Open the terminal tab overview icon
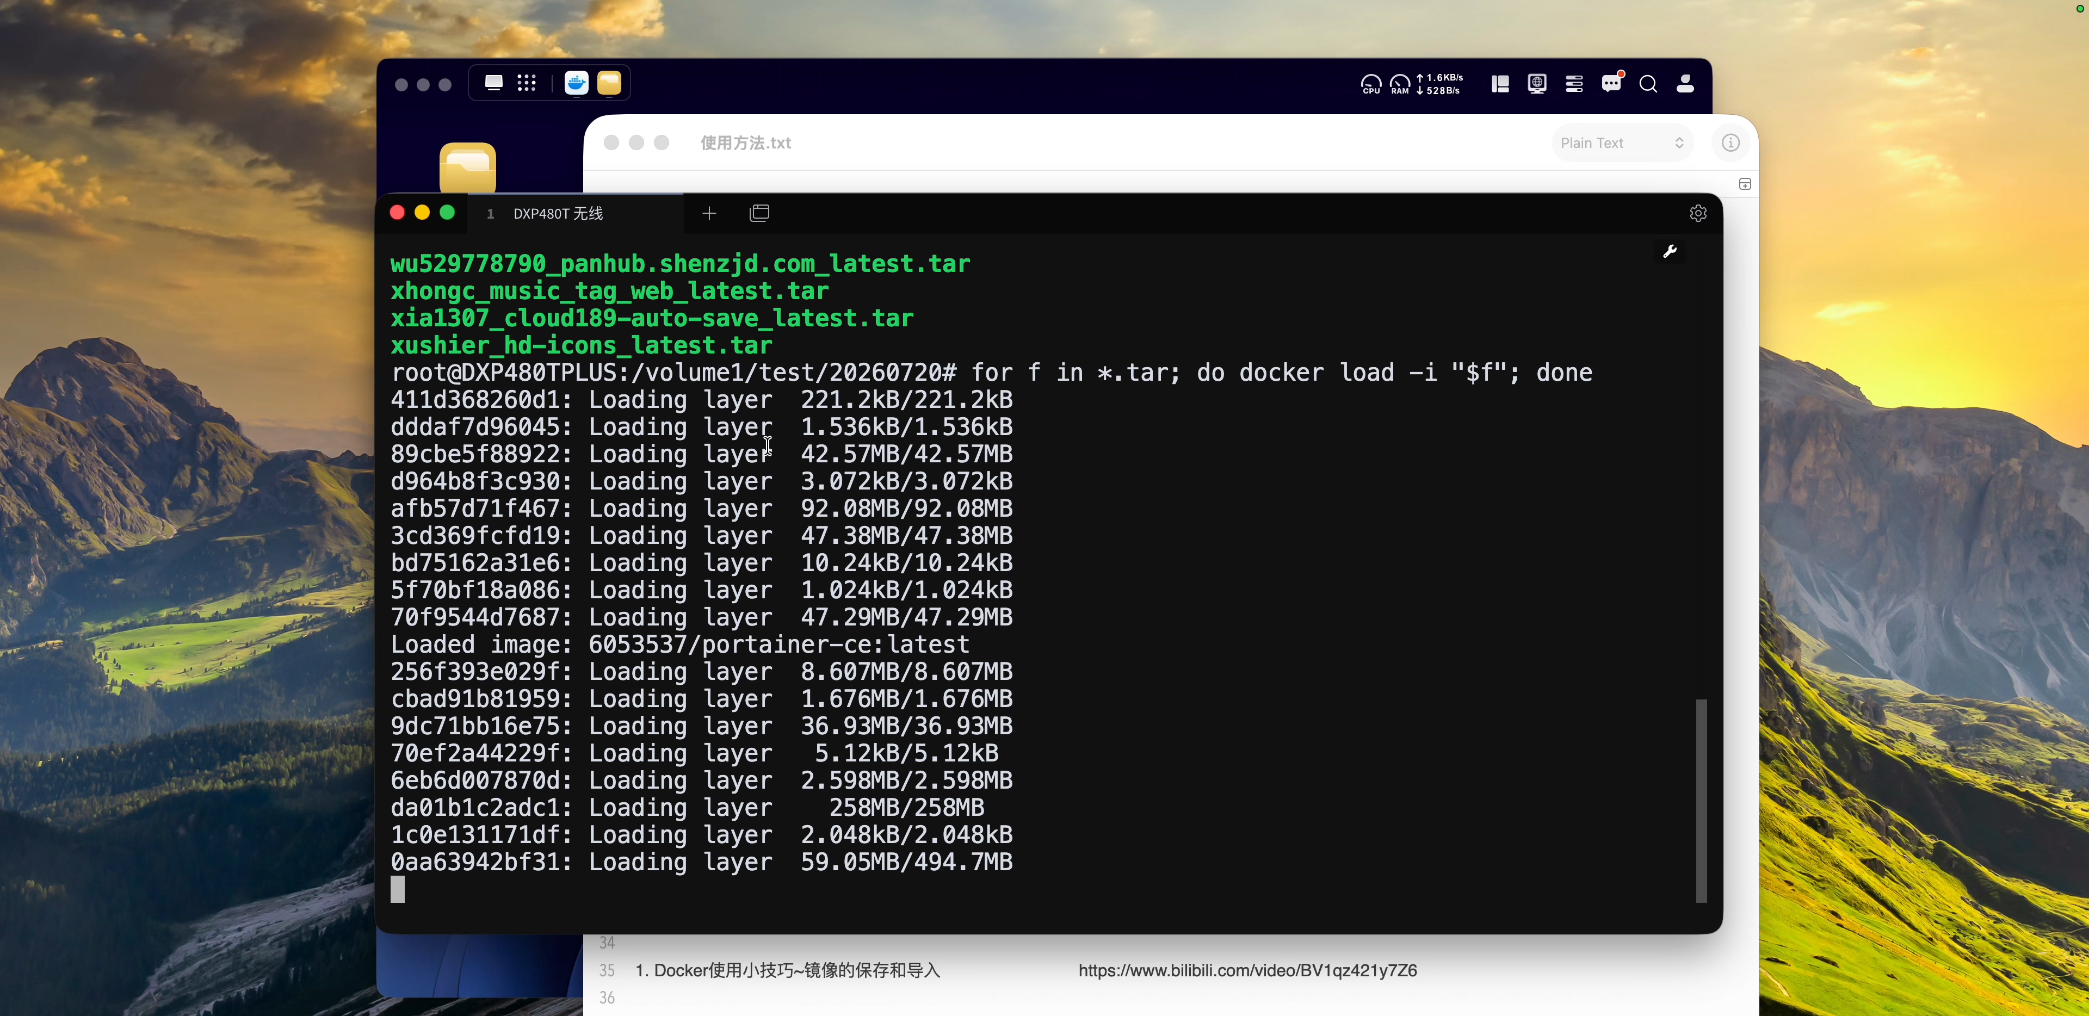 coord(760,213)
